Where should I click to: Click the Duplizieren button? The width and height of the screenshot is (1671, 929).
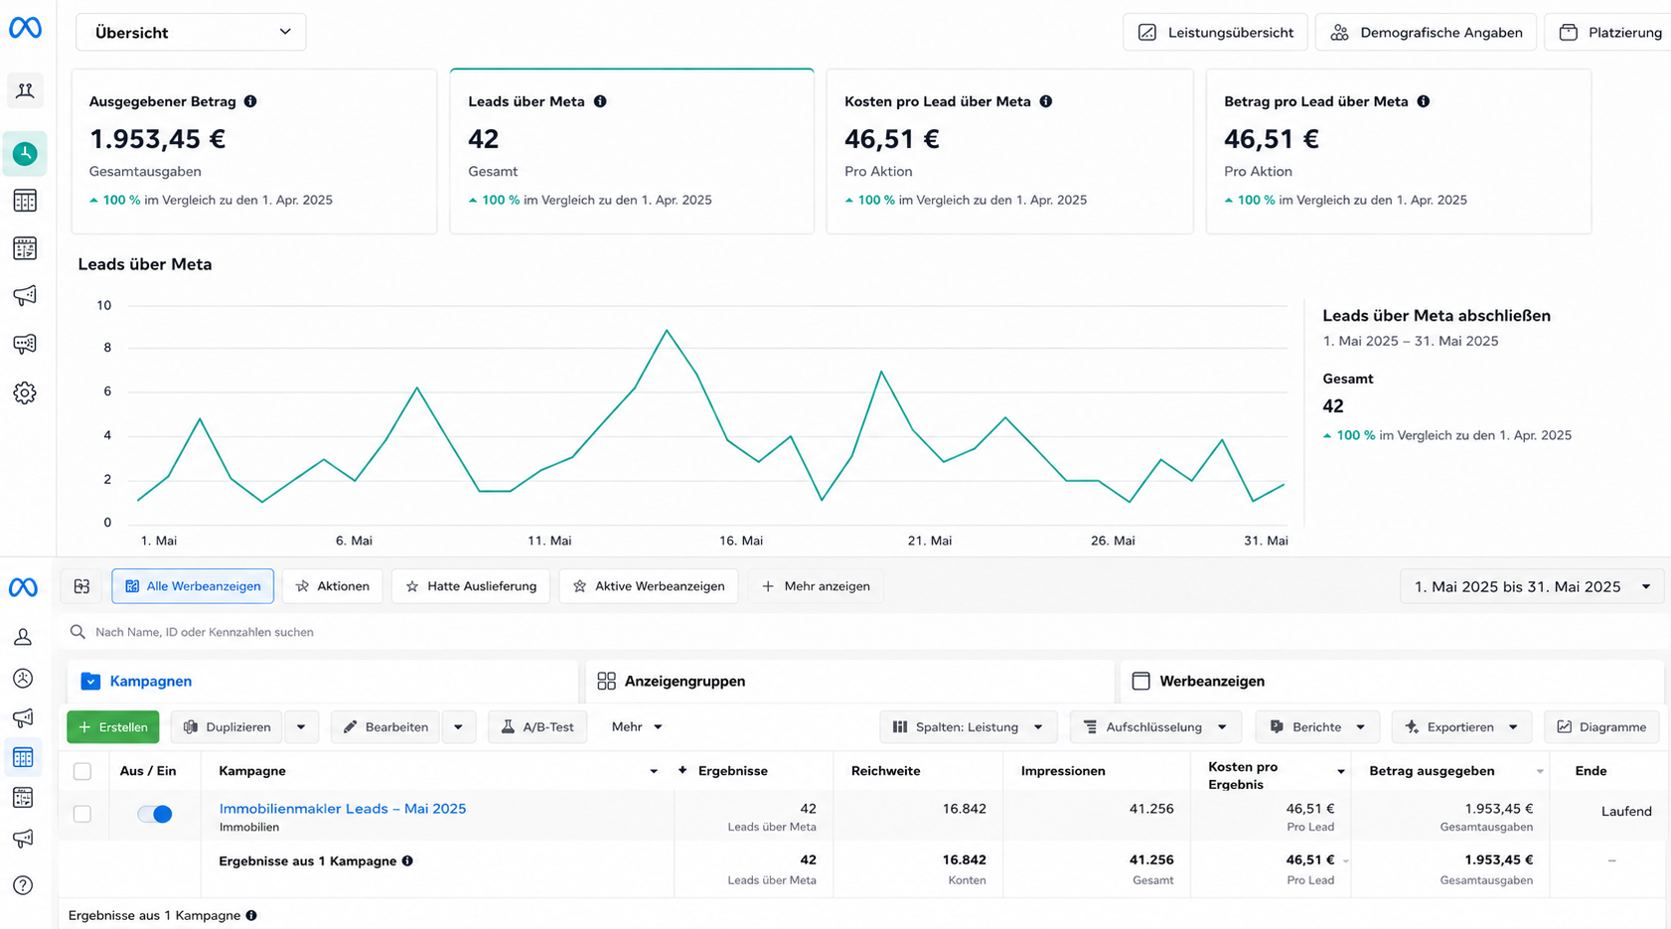click(227, 727)
